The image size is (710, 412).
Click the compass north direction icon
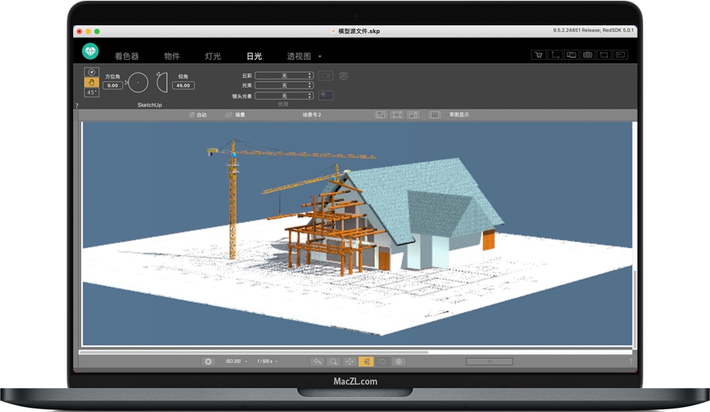(91, 72)
